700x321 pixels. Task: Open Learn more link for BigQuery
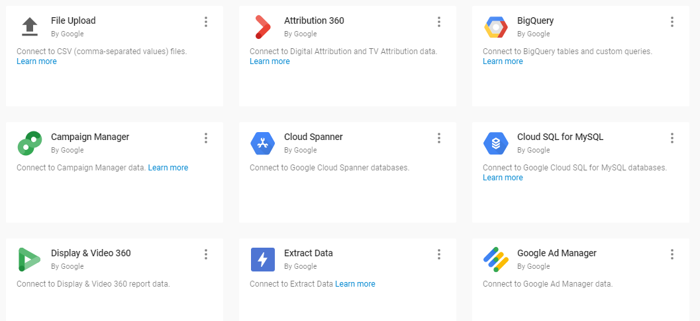pos(503,61)
